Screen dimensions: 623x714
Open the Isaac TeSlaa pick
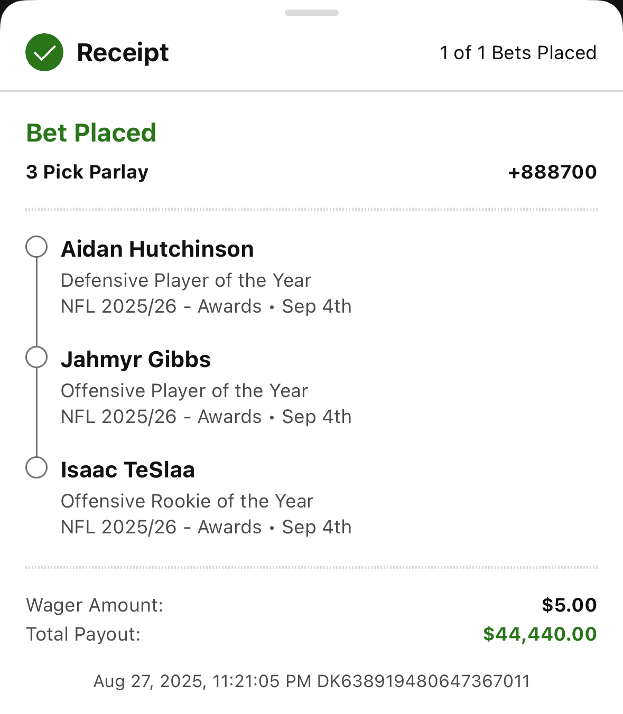pos(128,469)
